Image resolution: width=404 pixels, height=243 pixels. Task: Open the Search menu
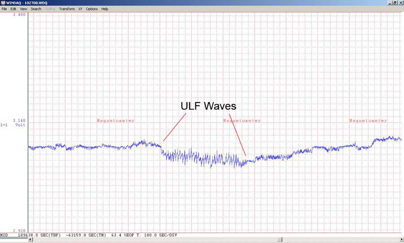36,9
